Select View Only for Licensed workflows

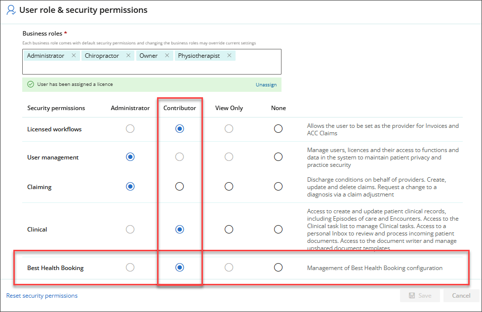pyautogui.click(x=229, y=128)
